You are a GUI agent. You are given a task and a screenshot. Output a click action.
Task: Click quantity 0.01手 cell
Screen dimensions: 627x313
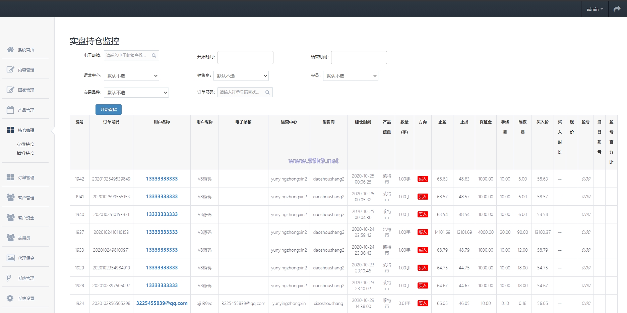point(404,304)
